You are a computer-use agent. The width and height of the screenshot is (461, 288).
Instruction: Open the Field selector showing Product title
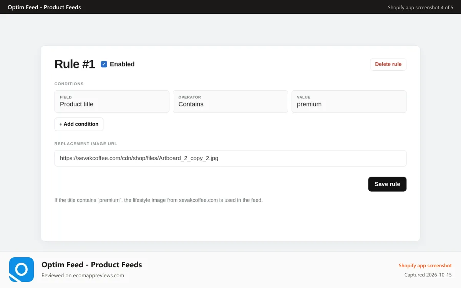coord(112,101)
